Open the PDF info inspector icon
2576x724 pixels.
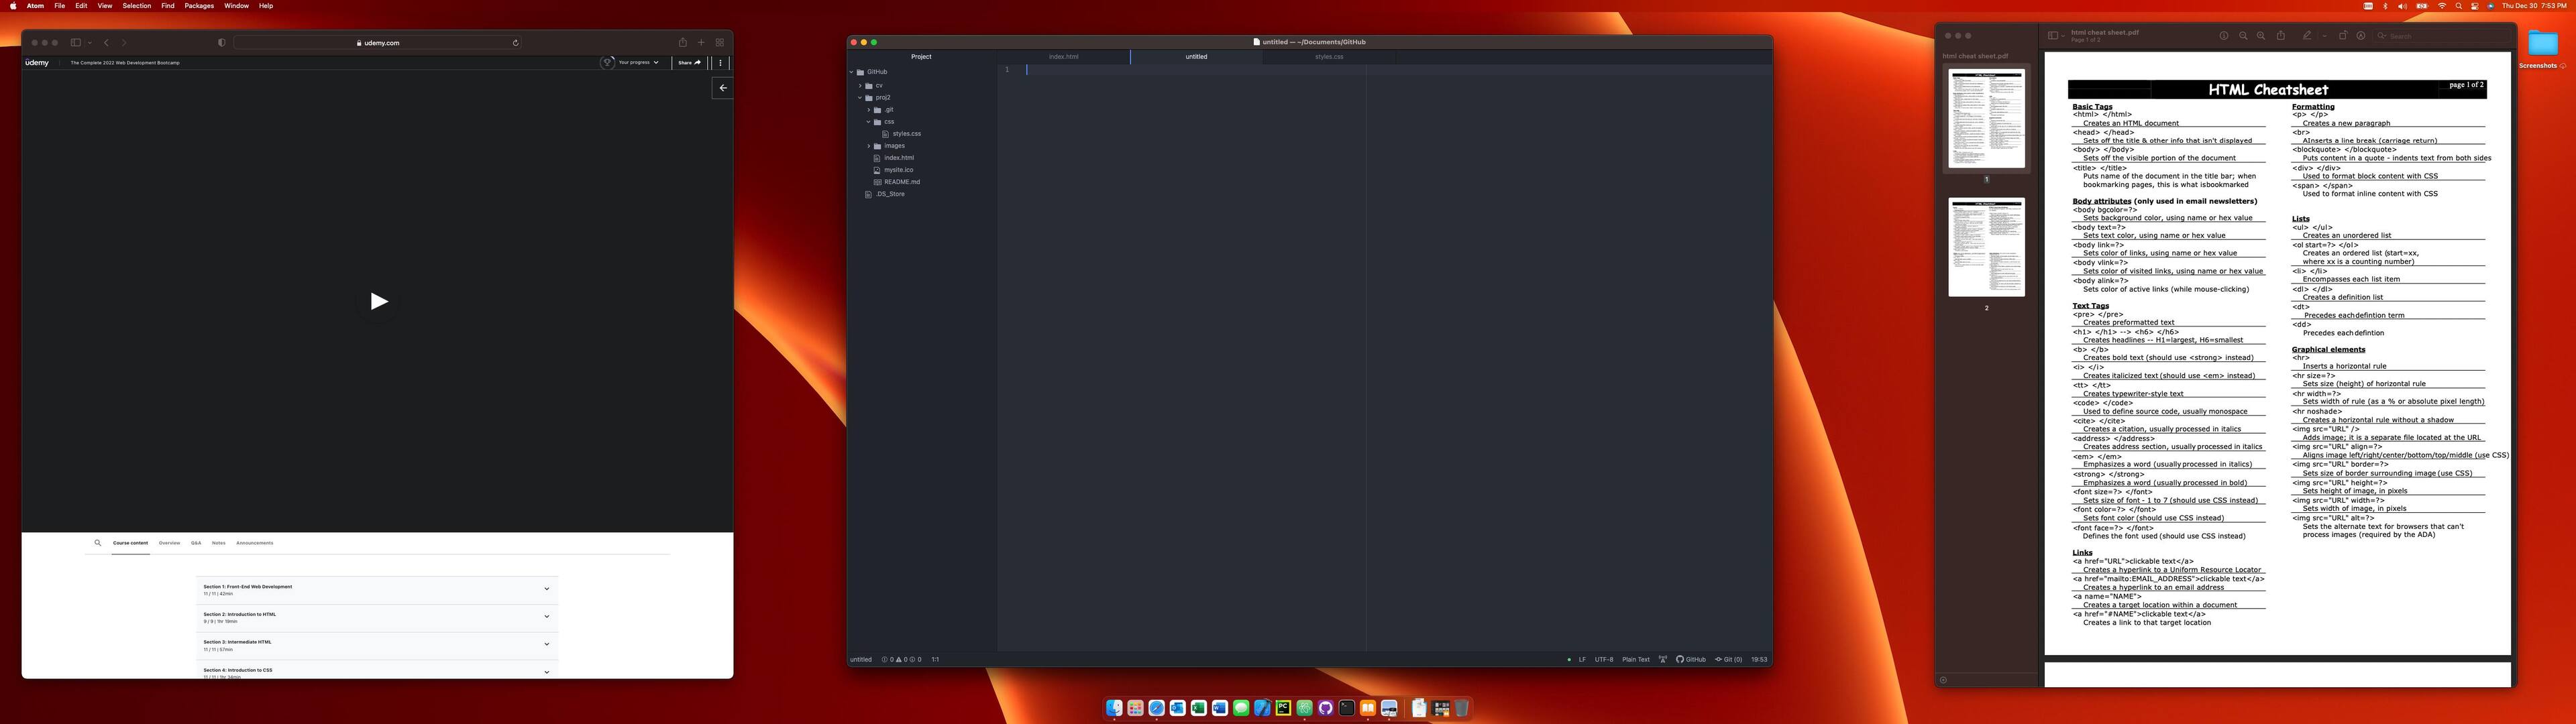pyautogui.click(x=2224, y=35)
